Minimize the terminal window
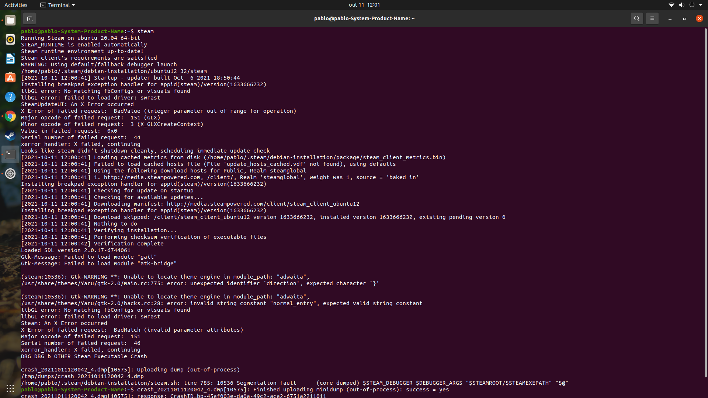Screen dimensions: 708x398 click(670, 18)
